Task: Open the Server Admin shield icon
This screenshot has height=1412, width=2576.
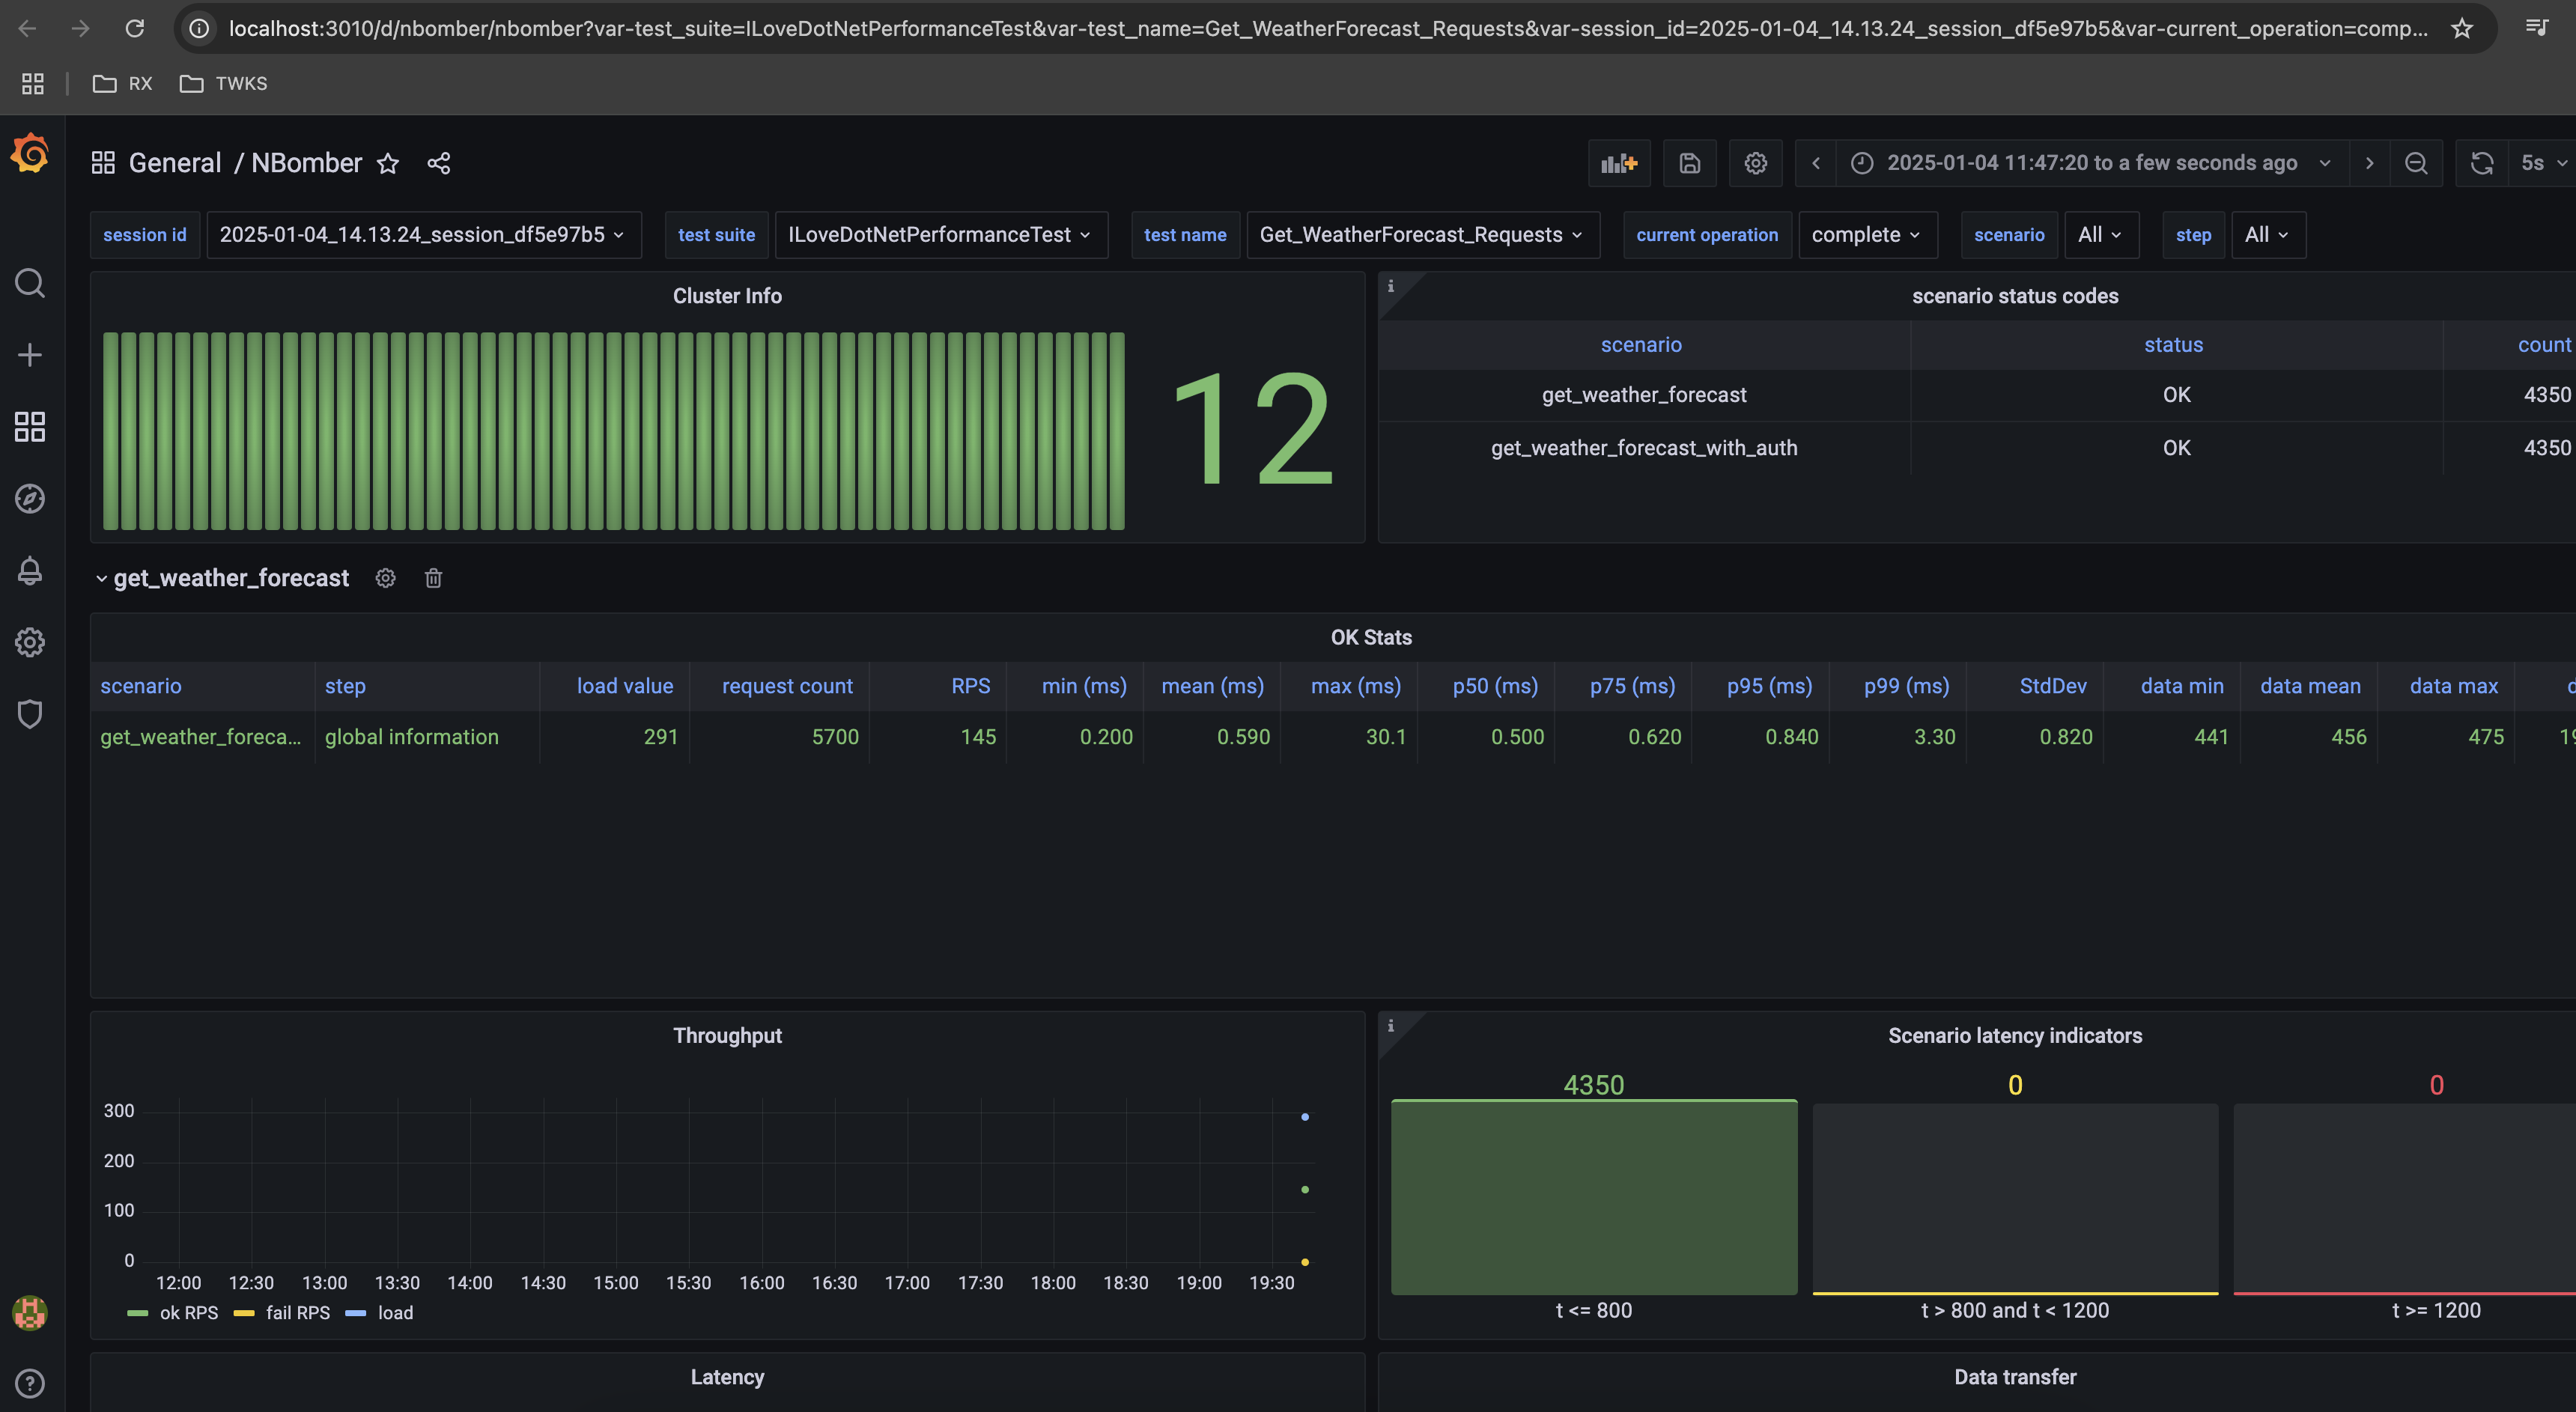Action: pyautogui.click(x=30, y=714)
